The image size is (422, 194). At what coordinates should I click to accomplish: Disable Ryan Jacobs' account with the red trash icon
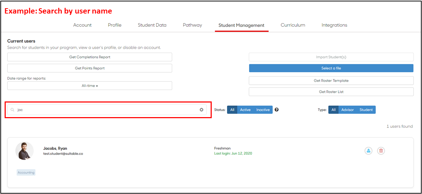381,151
